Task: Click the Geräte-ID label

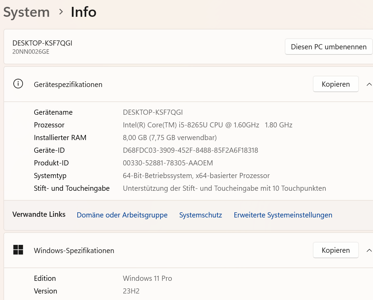Action: (49, 150)
